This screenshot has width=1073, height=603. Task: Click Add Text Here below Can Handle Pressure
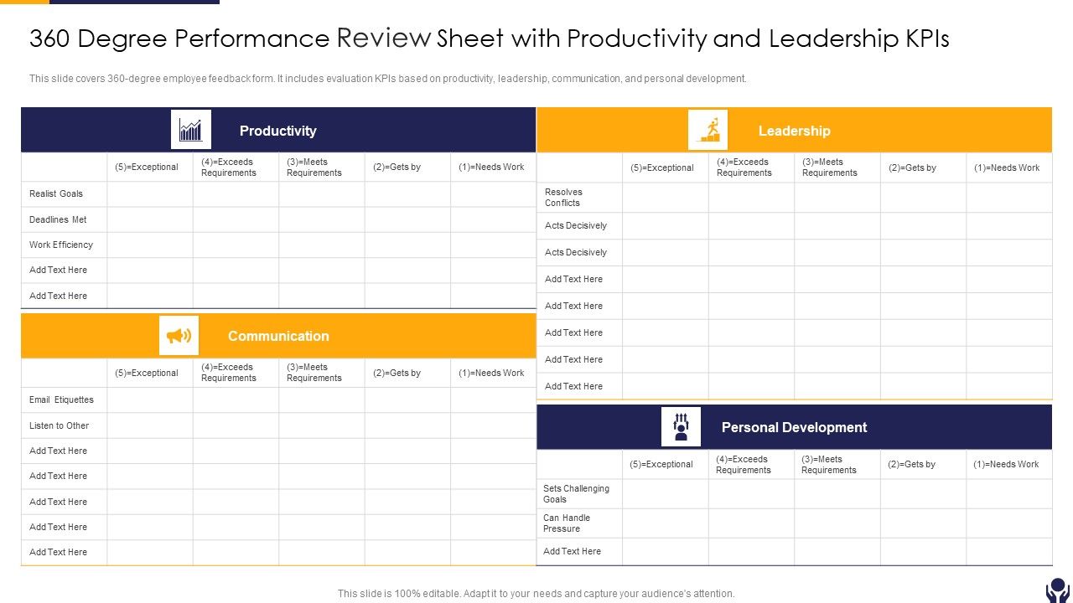[x=572, y=551]
